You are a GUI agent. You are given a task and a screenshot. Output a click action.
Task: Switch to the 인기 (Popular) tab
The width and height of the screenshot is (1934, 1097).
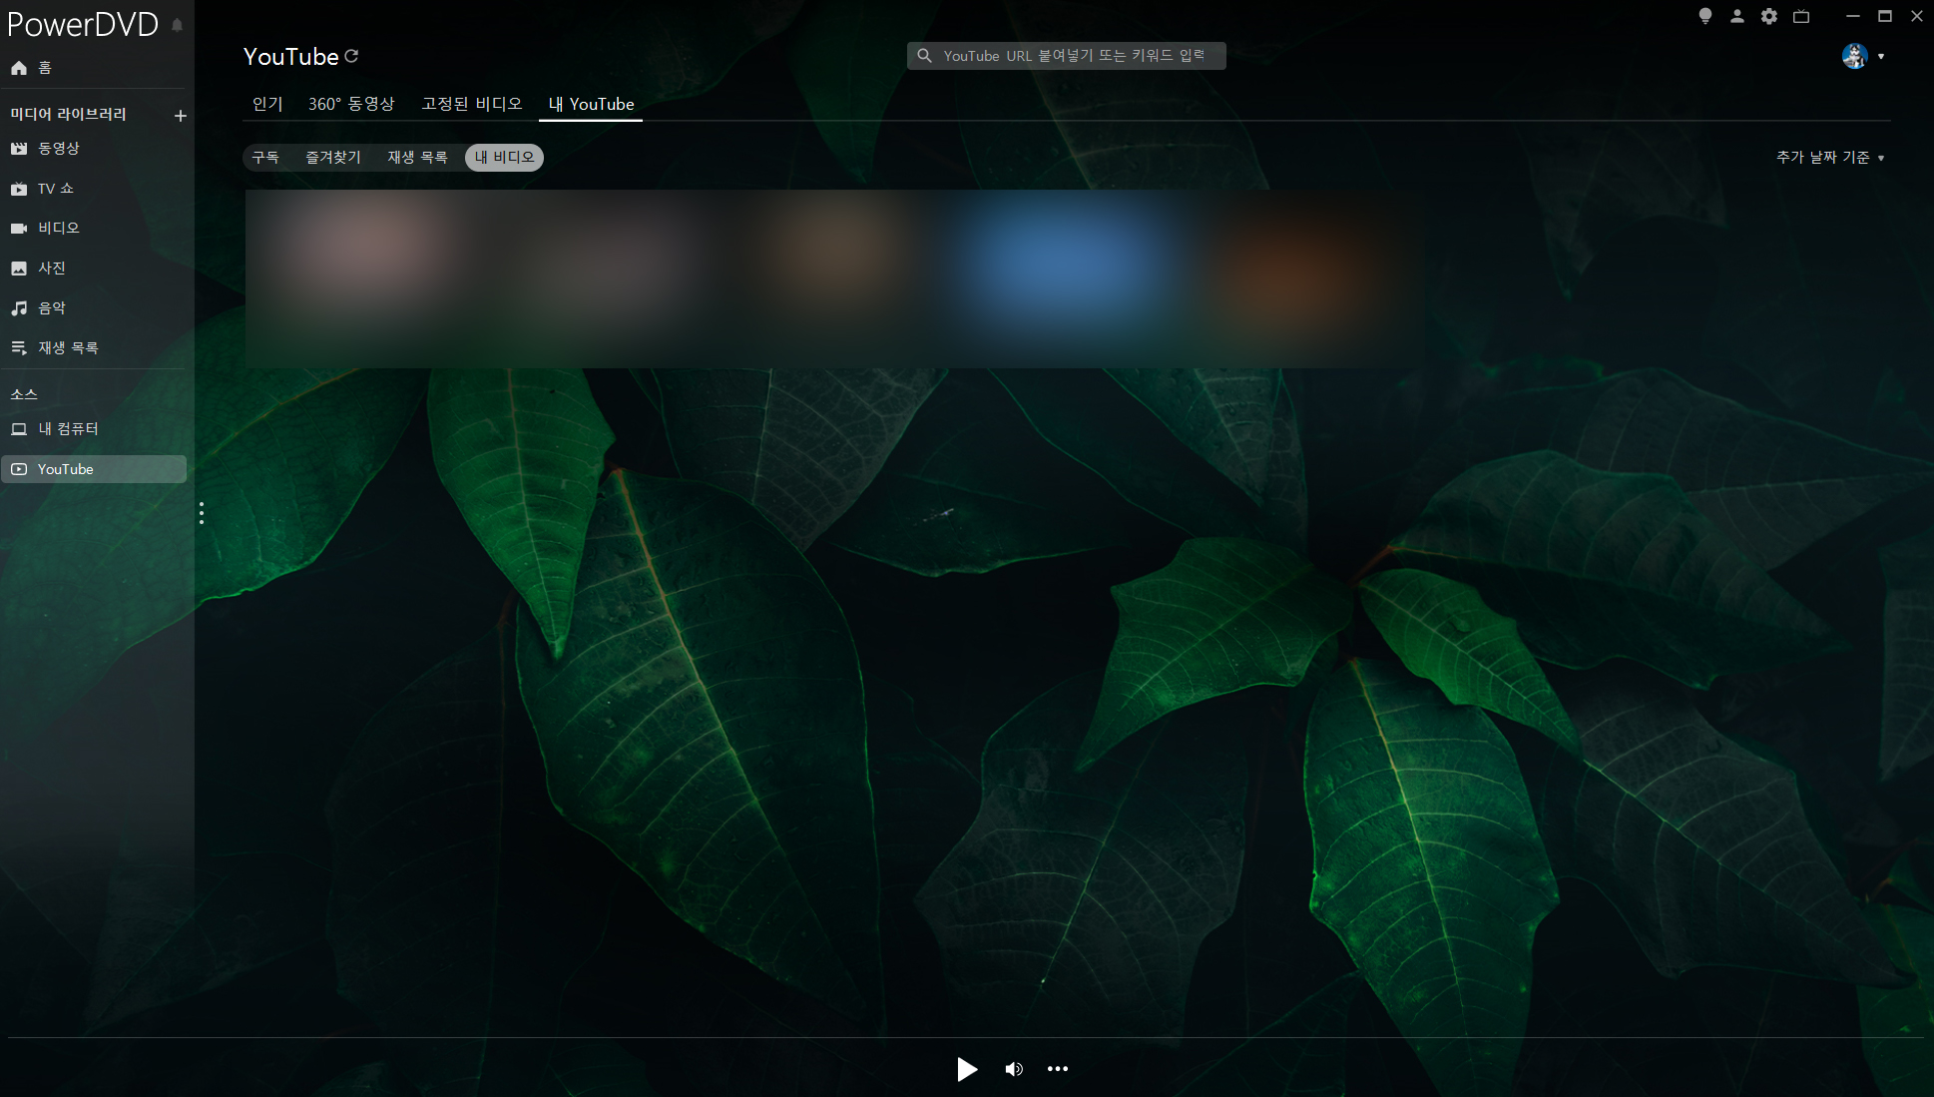coord(267,104)
